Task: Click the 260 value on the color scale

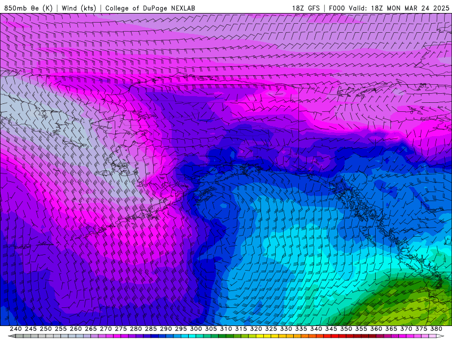Action: (x=76, y=329)
